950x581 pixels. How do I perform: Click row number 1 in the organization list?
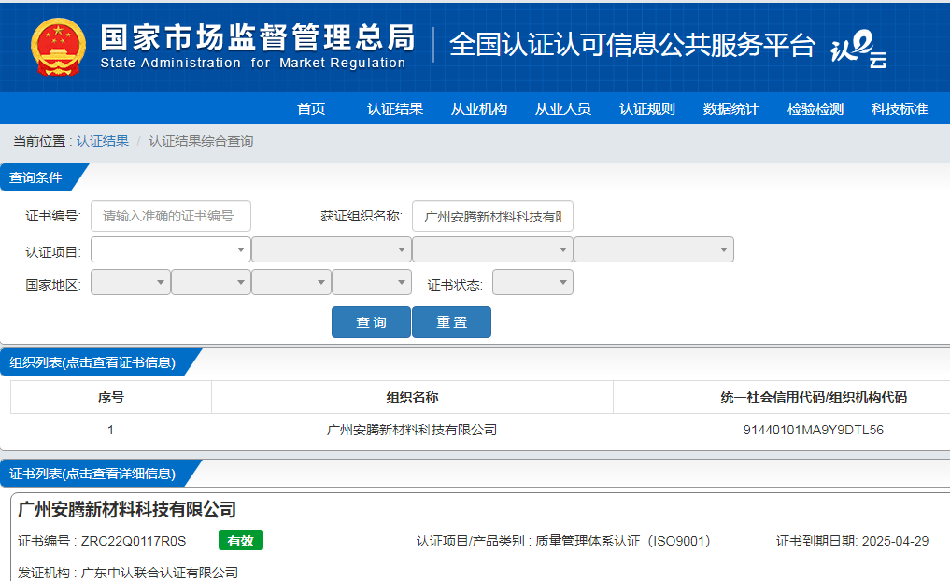pos(111,431)
